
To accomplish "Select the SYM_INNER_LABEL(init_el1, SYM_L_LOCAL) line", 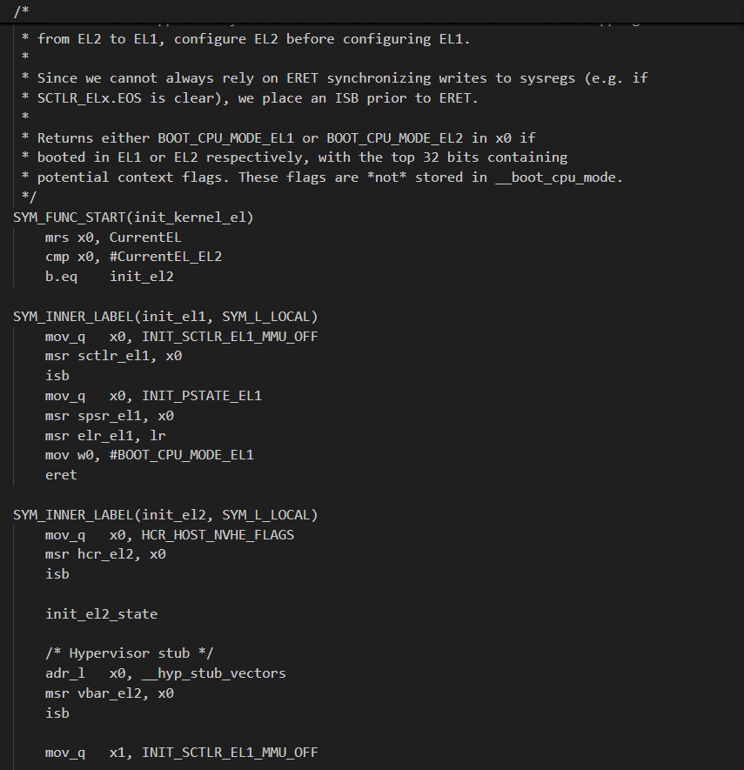I will pos(165,316).
